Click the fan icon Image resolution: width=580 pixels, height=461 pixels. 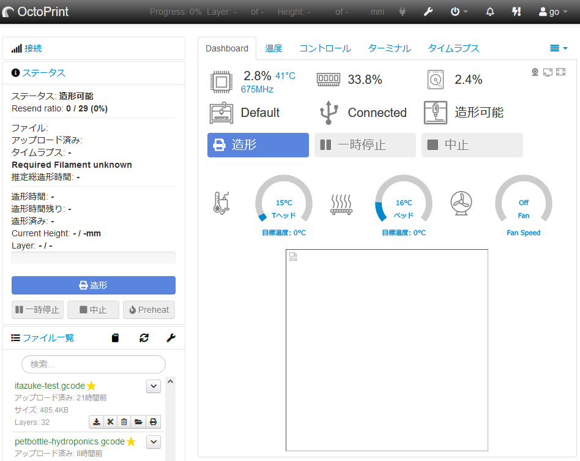[461, 203]
